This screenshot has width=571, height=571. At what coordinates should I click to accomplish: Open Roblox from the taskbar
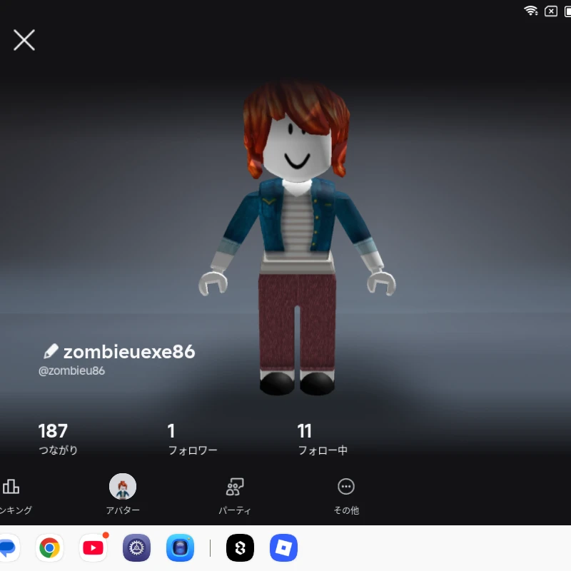pyautogui.click(x=283, y=547)
